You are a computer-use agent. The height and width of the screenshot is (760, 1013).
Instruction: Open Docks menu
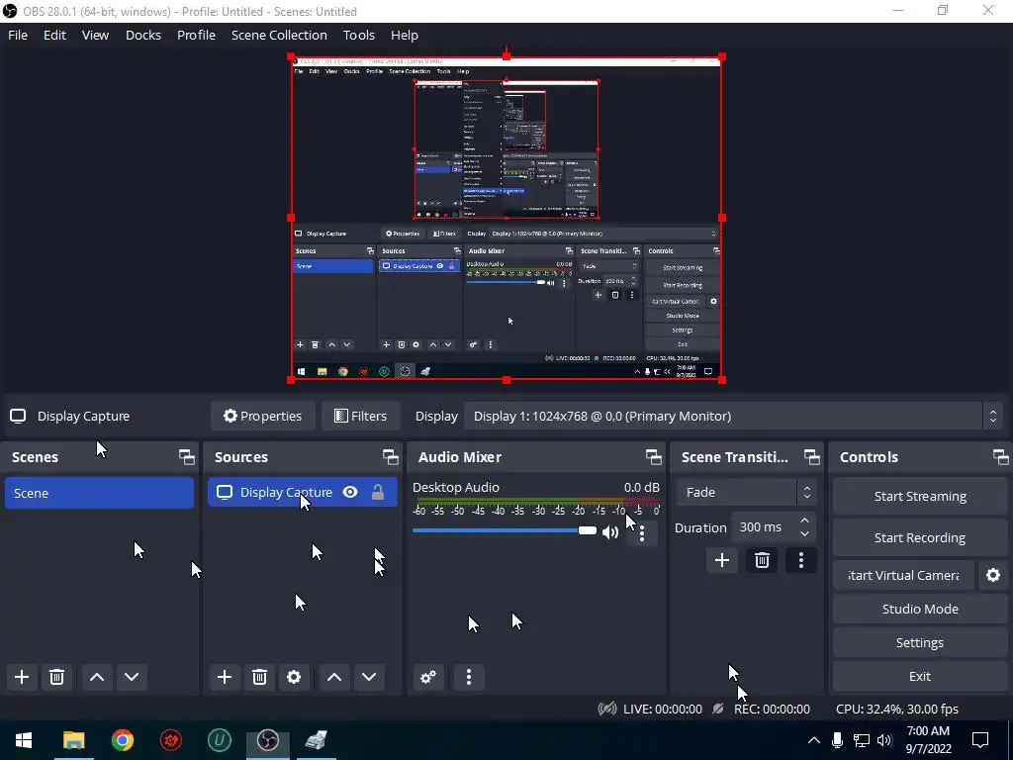pos(143,35)
